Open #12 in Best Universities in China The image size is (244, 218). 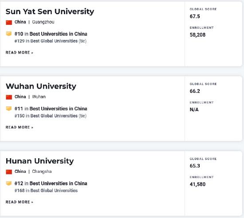tap(51, 183)
